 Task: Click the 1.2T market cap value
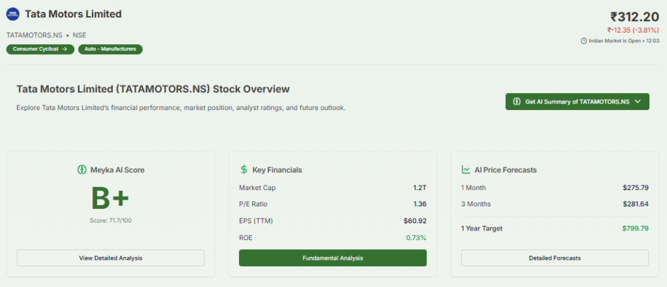pyautogui.click(x=419, y=188)
